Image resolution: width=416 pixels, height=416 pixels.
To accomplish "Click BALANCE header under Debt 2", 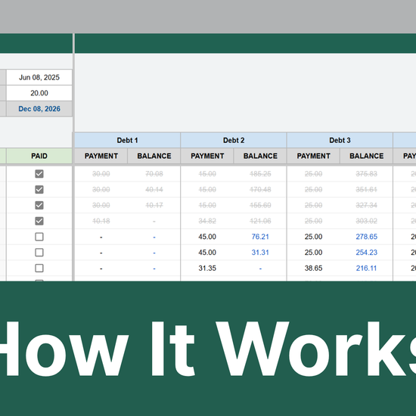I will click(x=260, y=156).
